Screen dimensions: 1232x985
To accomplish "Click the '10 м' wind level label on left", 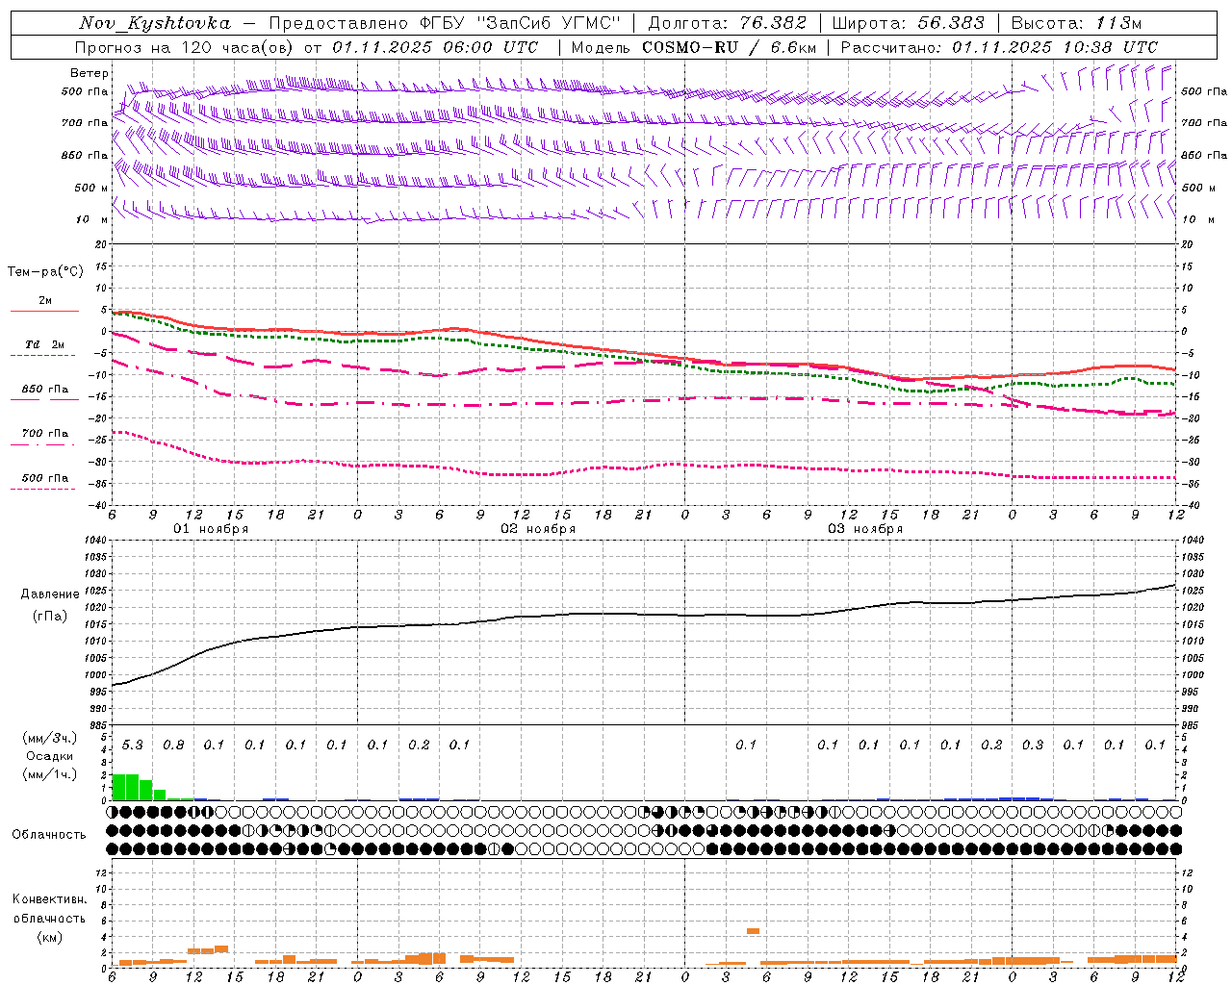I will click(92, 220).
